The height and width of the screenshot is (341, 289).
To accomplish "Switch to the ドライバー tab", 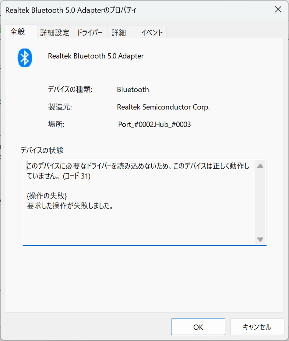I will (x=90, y=33).
